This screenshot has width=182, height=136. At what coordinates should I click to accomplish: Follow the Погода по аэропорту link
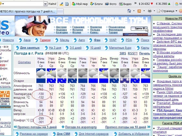point(81,127)
